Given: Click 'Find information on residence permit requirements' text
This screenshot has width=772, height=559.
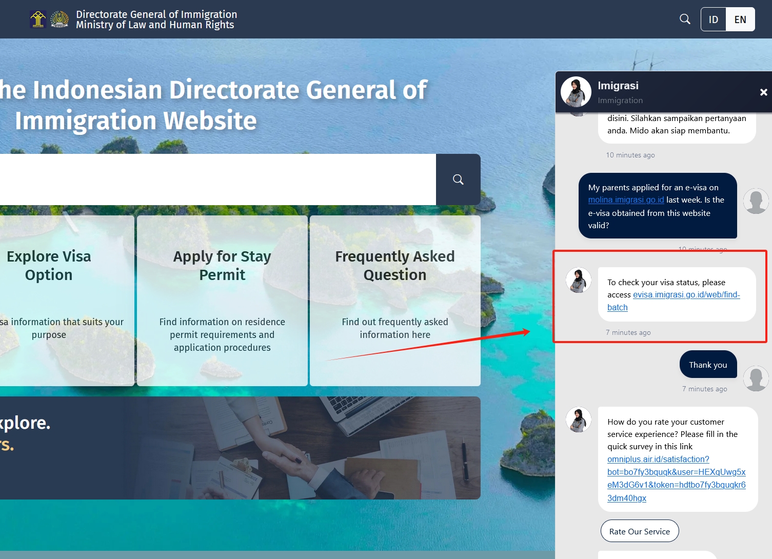Looking at the screenshot, I should 222,334.
